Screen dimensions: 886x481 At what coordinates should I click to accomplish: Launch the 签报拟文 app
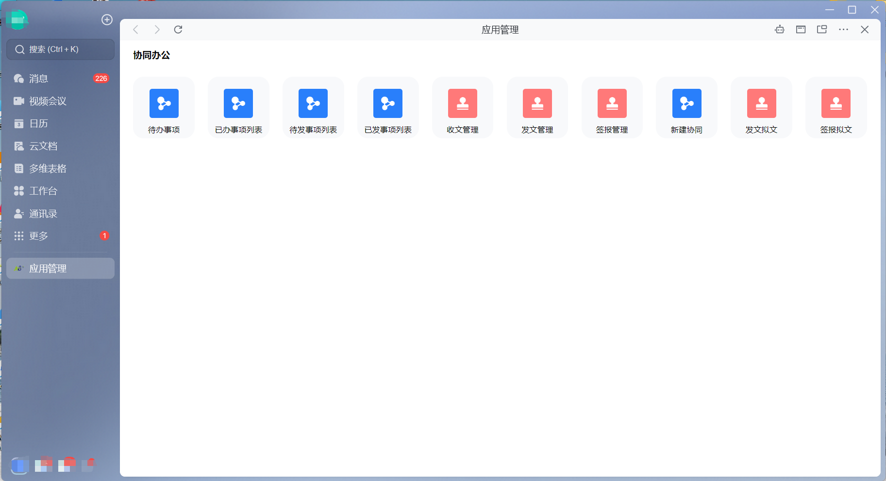pos(836,108)
